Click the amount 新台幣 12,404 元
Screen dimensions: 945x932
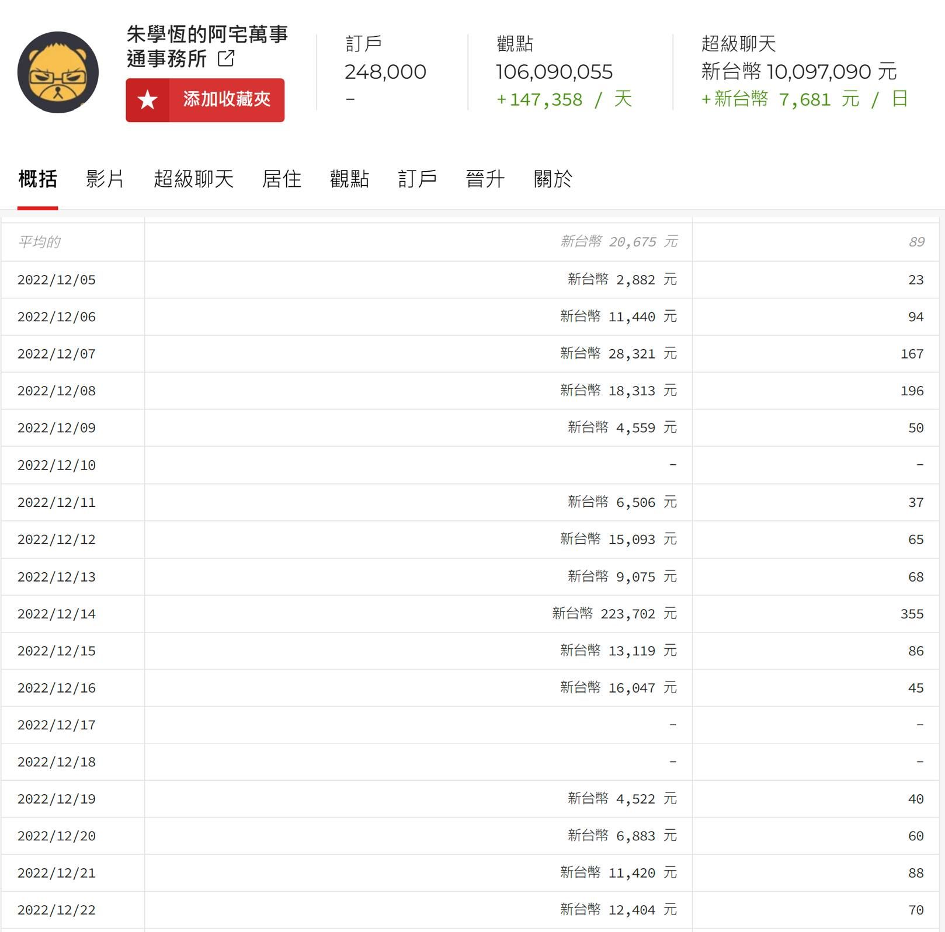pos(619,911)
